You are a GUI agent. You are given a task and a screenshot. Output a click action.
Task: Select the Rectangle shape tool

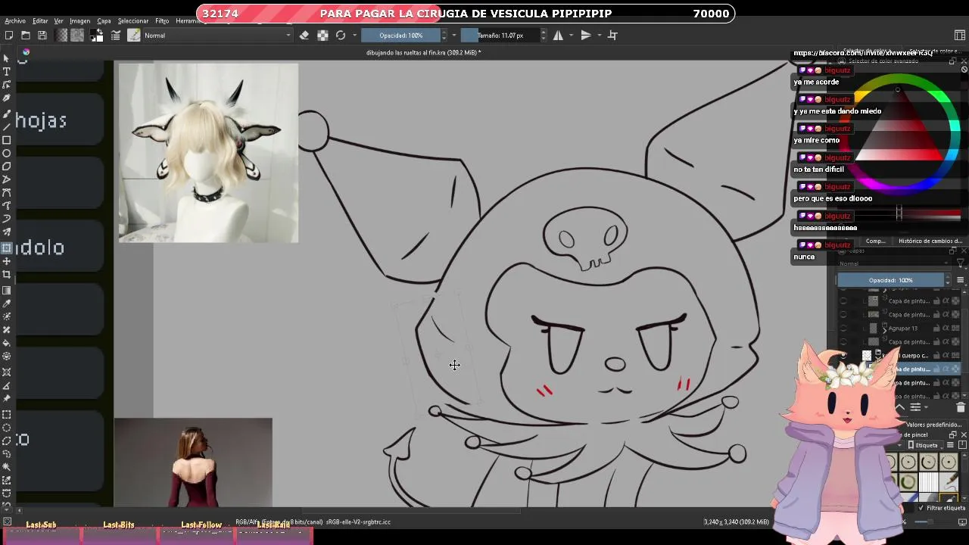pos(7,140)
